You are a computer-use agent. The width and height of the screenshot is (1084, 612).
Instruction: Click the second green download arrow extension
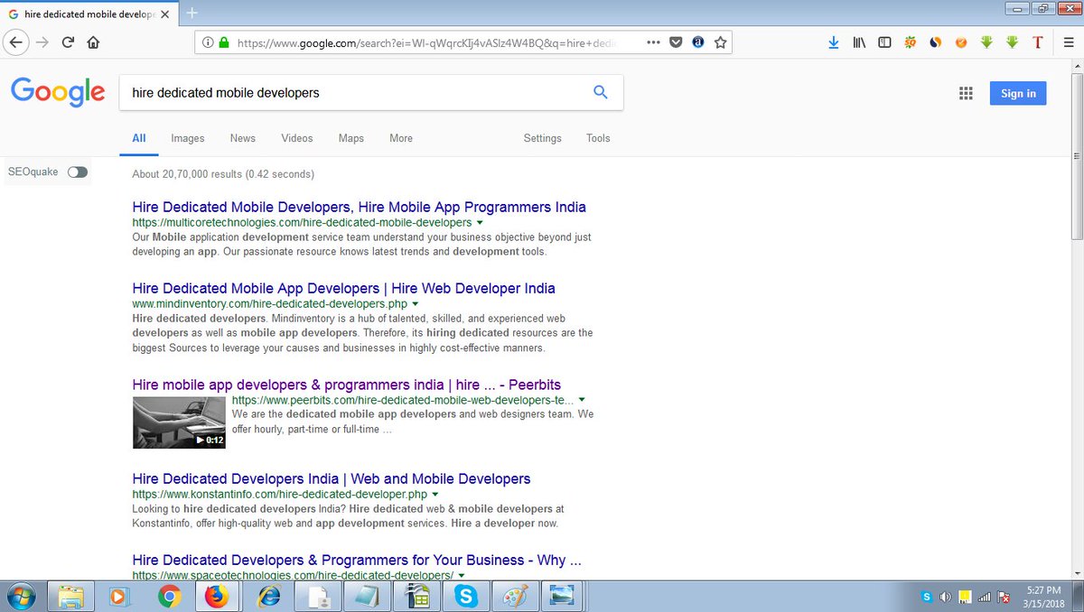1012,42
